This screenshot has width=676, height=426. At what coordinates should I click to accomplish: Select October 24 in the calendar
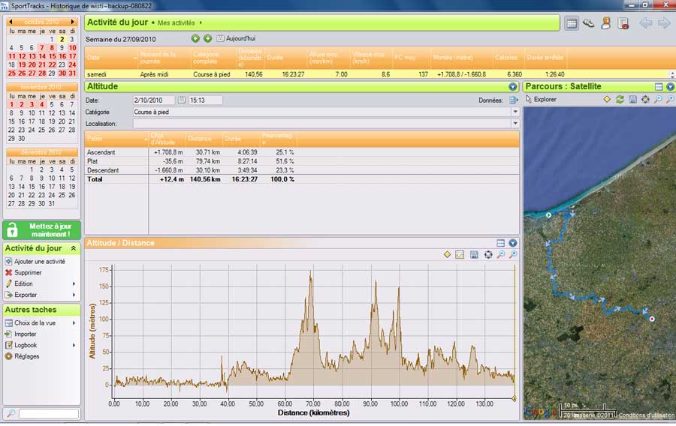pos(72,65)
